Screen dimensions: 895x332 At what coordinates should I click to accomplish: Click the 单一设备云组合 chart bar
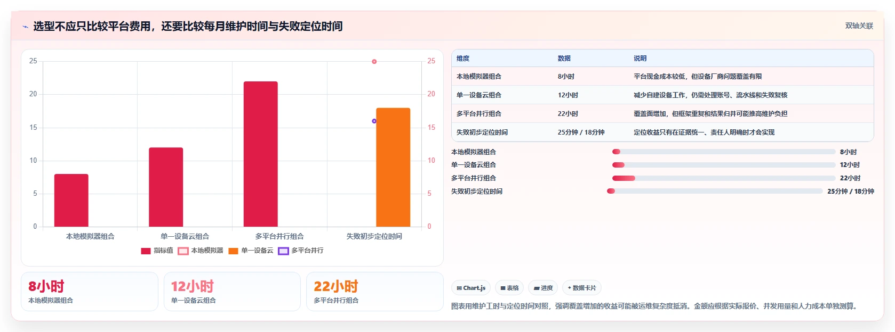tap(166, 187)
